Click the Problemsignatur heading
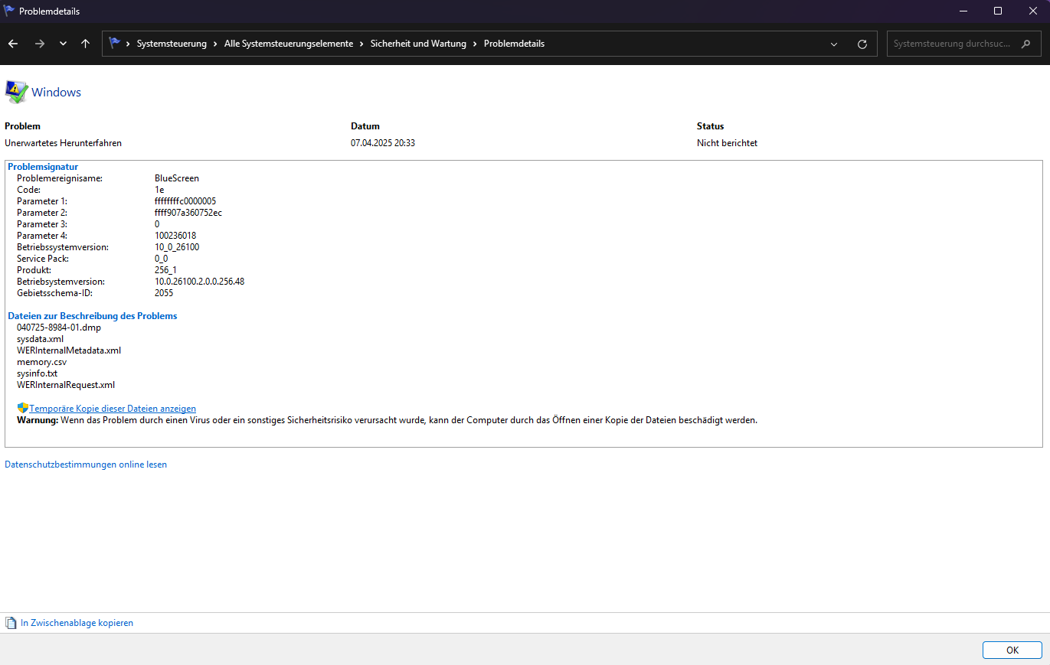Image resolution: width=1050 pixels, height=665 pixels. [43, 167]
